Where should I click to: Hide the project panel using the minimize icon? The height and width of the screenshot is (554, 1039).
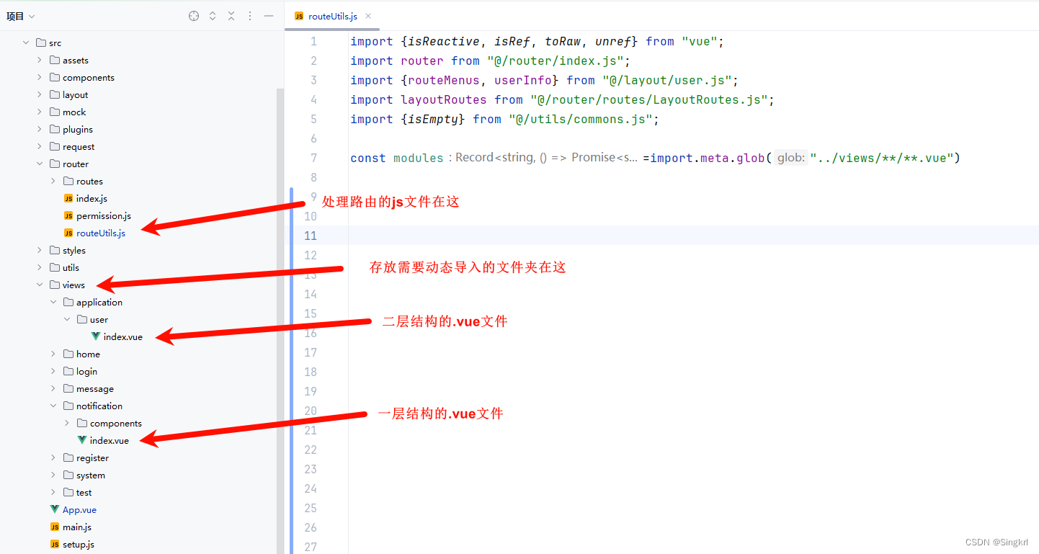pyautogui.click(x=268, y=15)
